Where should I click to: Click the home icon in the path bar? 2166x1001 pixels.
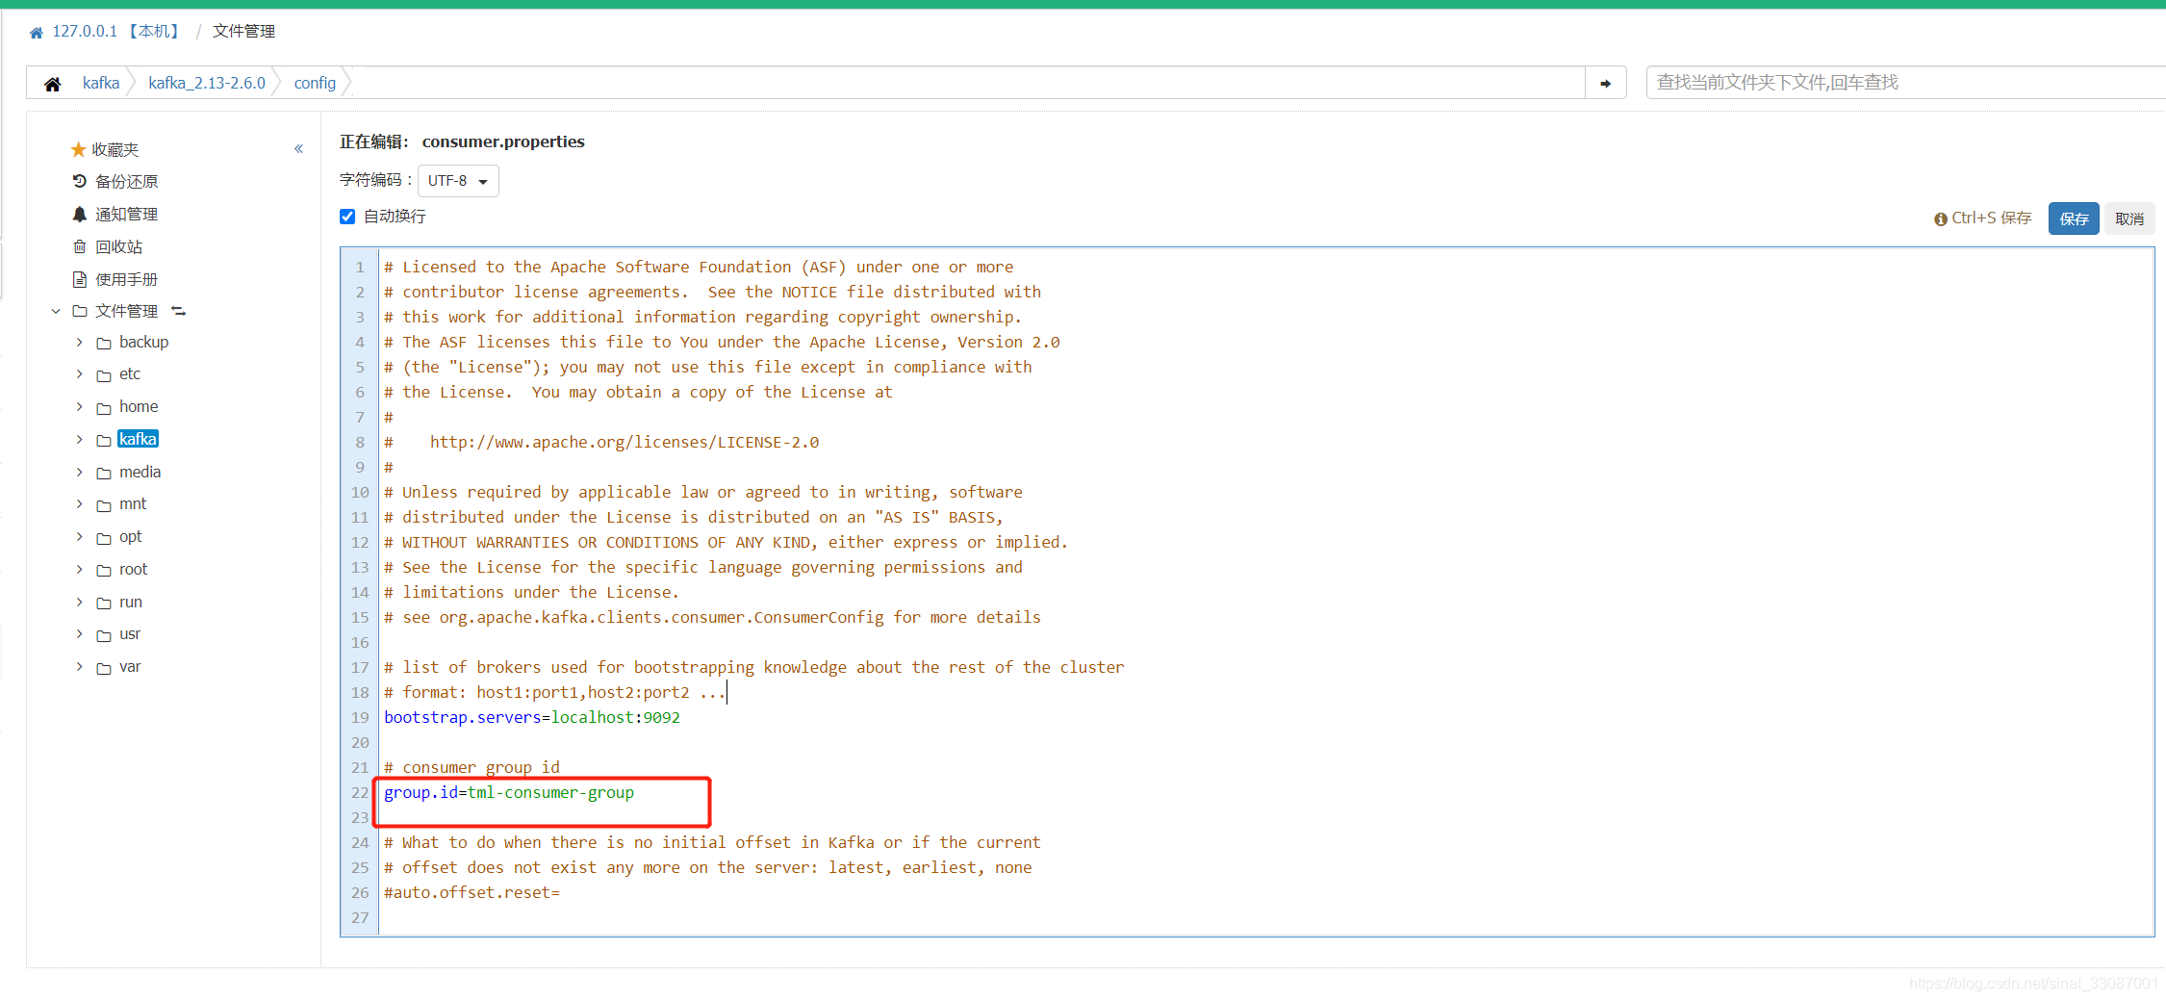pyautogui.click(x=53, y=84)
